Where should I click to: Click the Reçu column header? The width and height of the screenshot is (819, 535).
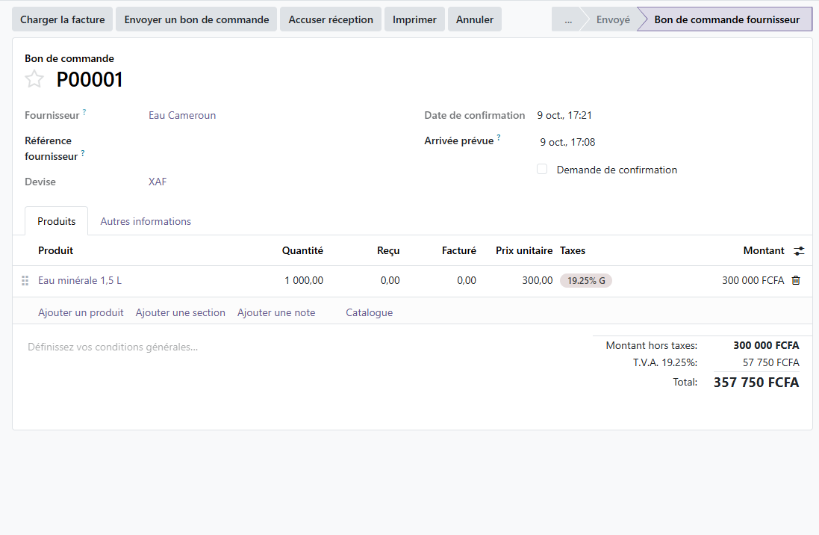click(388, 250)
